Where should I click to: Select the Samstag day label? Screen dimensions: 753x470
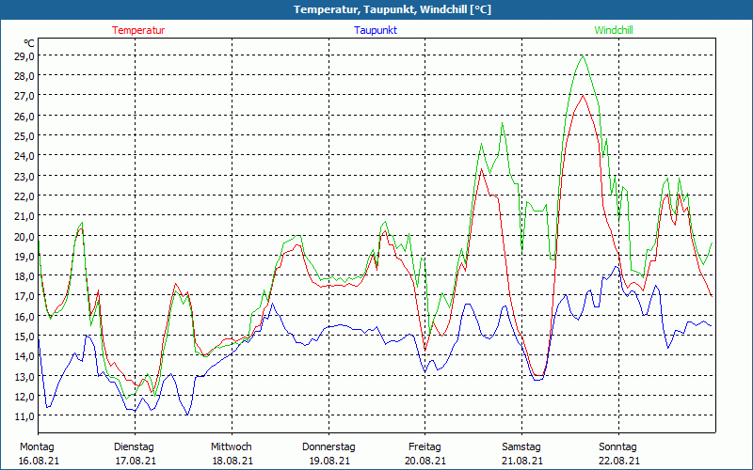coord(521,446)
